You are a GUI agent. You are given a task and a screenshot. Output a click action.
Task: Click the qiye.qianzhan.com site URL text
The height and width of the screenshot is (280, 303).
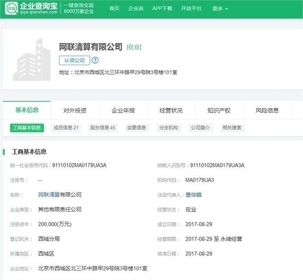[x=39, y=12]
